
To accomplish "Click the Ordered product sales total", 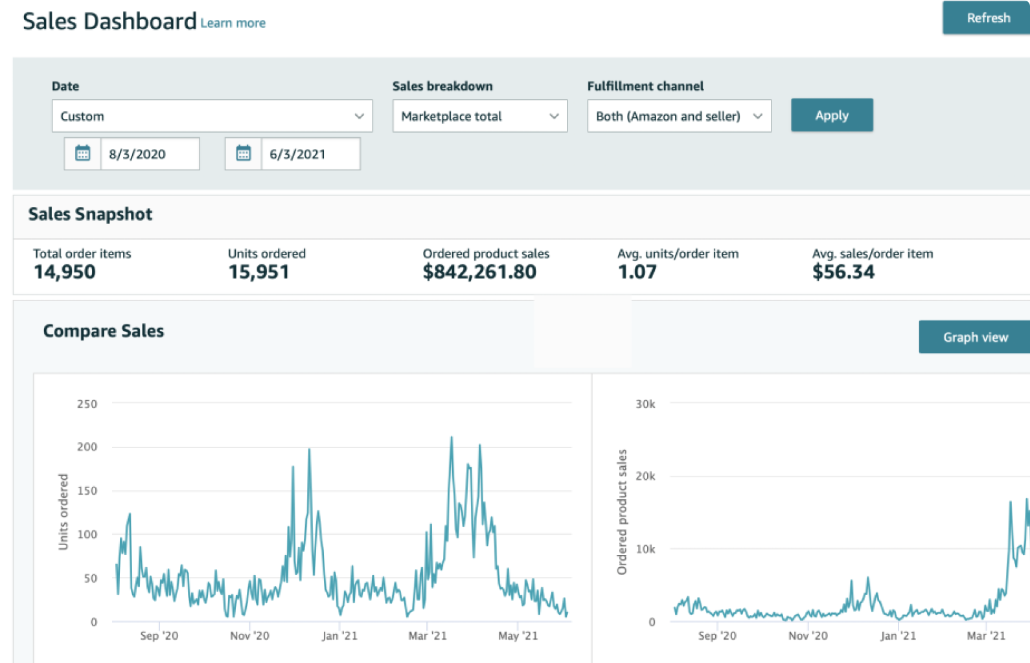I will coord(479,272).
